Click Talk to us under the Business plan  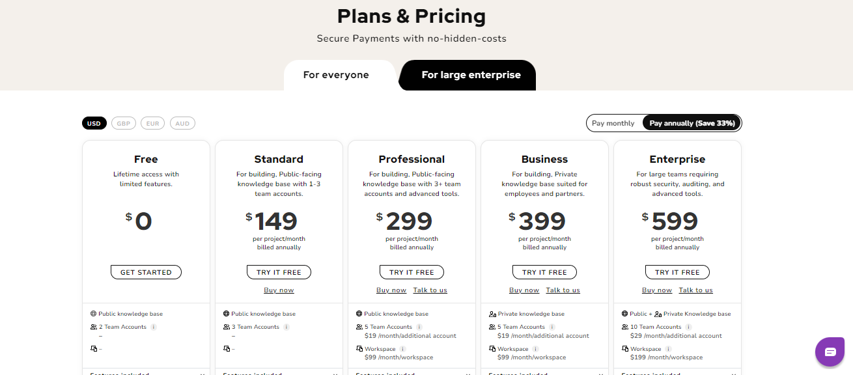[563, 290]
